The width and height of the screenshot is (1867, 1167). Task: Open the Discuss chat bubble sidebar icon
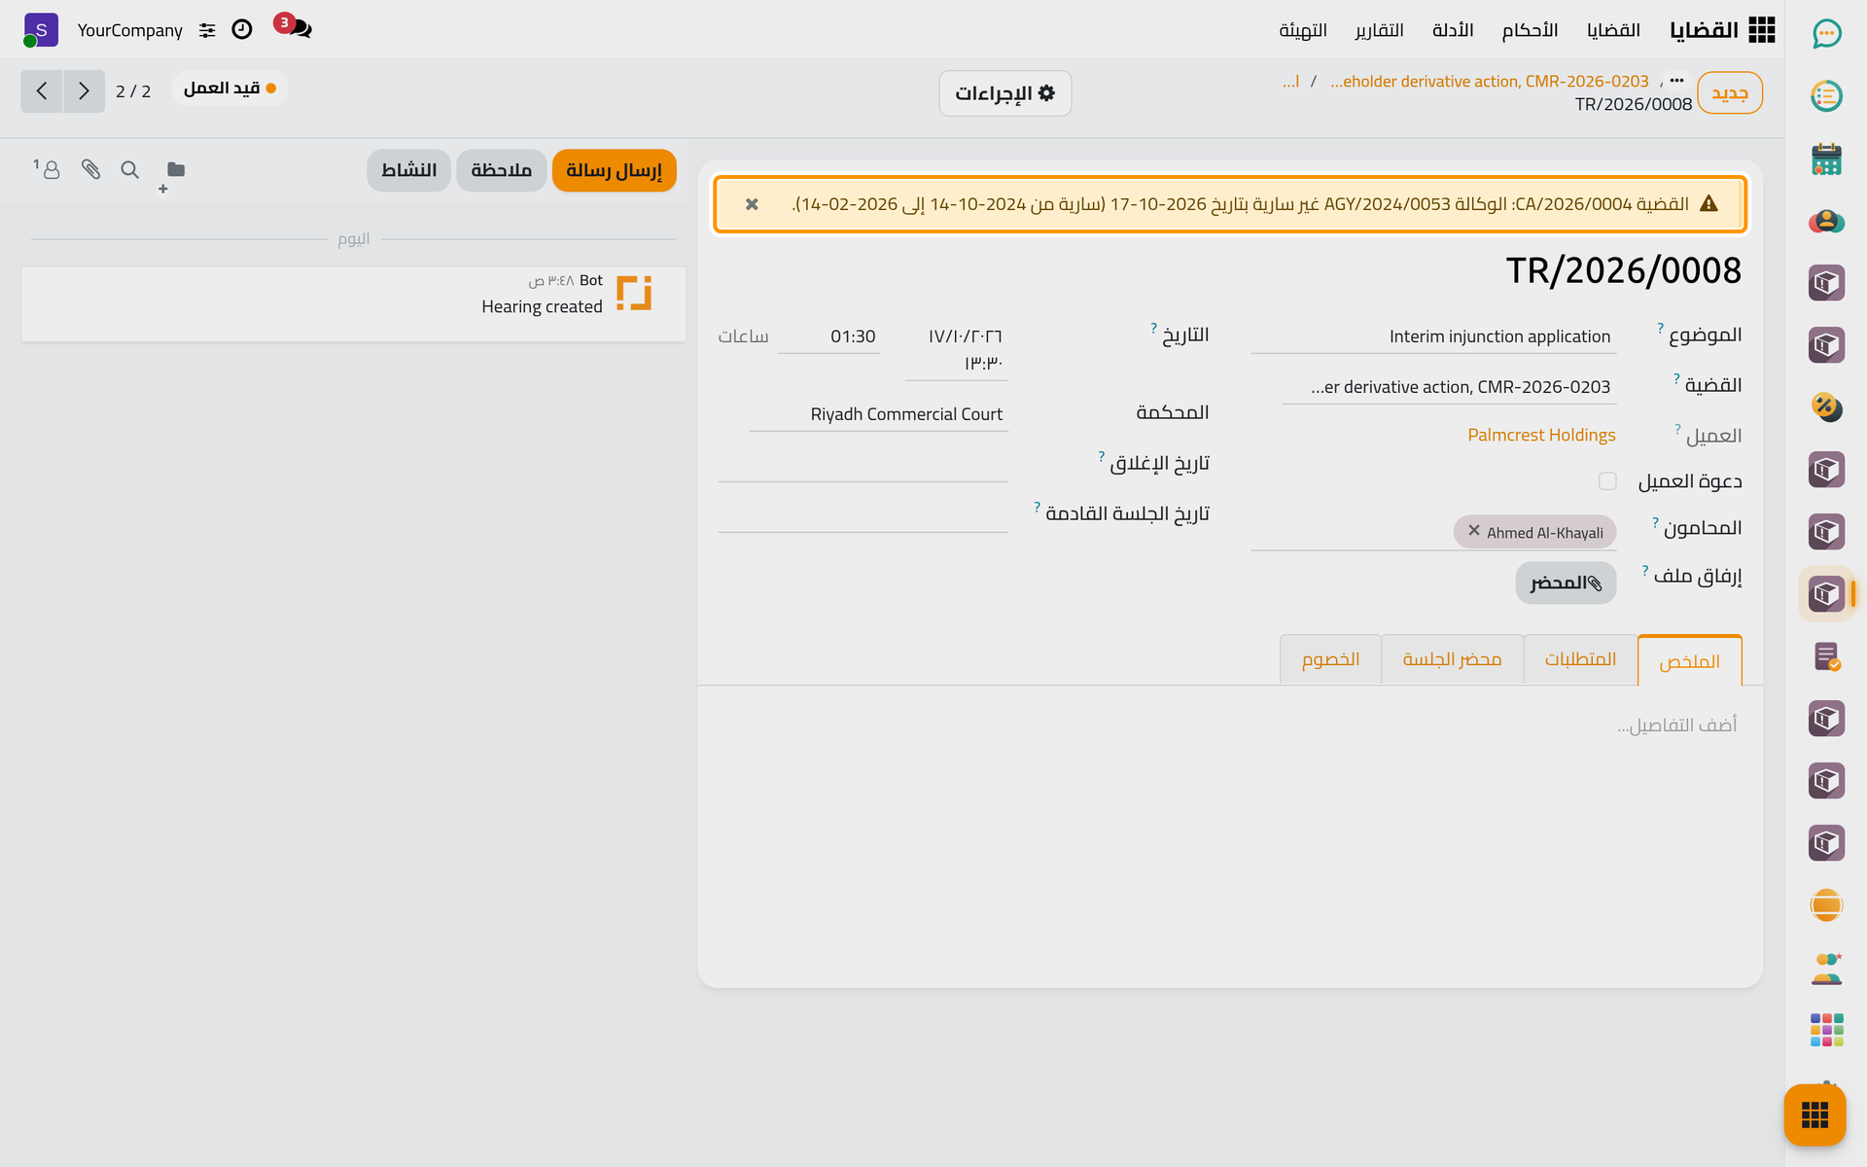click(1826, 34)
